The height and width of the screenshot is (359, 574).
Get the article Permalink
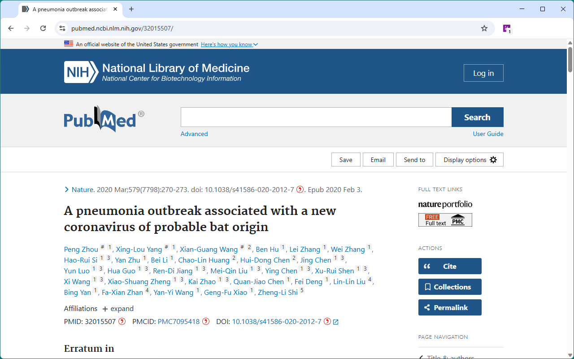pos(450,307)
